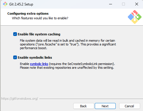The width and height of the screenshot is (143, 111).
Task: Click the large Git logo in the header
Action: click(x=135, y=17)
